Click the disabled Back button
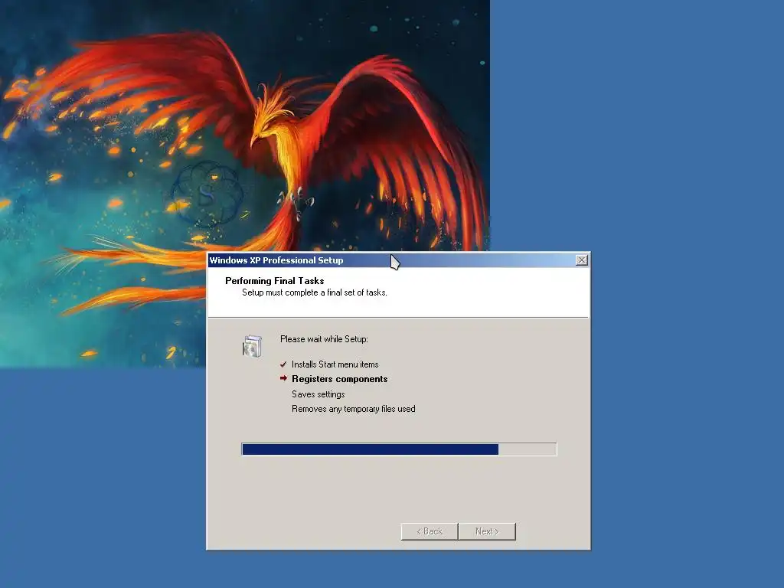The height and width of the screenshot is (588, 784). click(430, 531)
